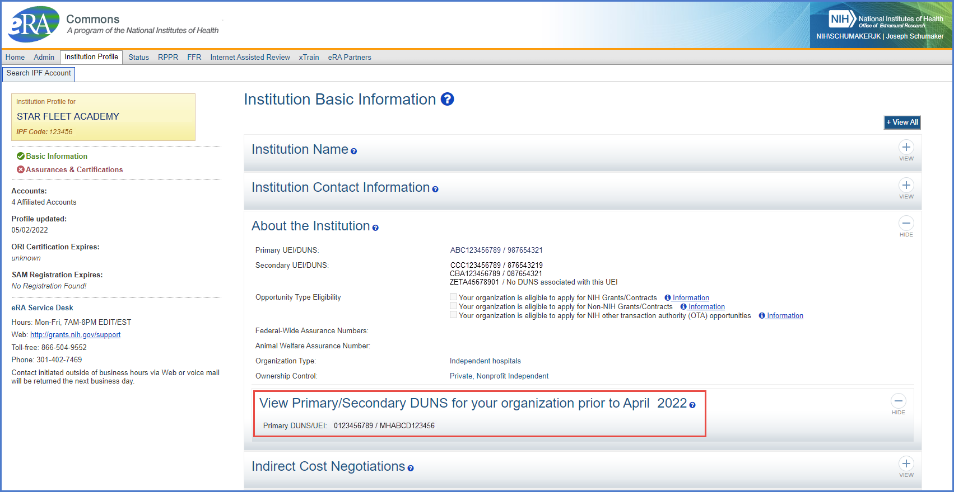This screenshot has height=492, width=954.
Task: Click help icon beside prior DUNS heading
Action: (692, 405)
